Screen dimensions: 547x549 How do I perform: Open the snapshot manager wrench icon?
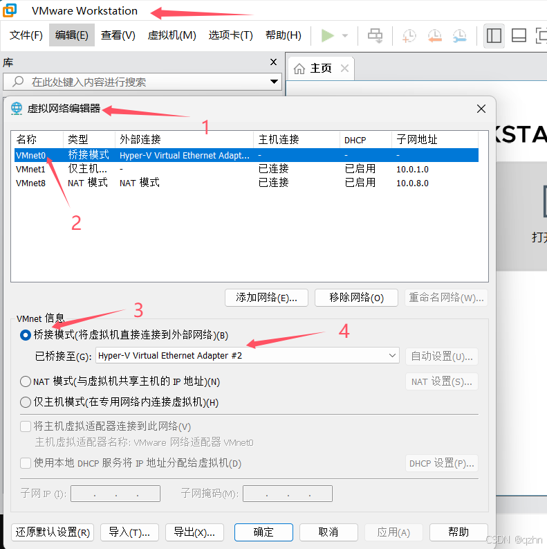coord(460,36)
